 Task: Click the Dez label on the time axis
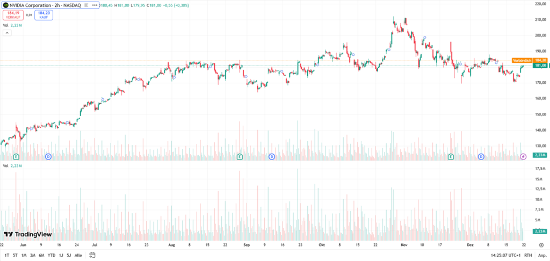coord(469,245)
